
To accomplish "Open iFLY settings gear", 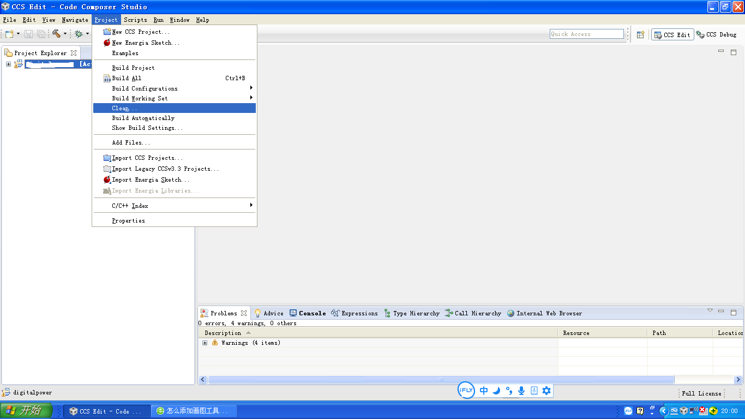I will click(546, 391).
